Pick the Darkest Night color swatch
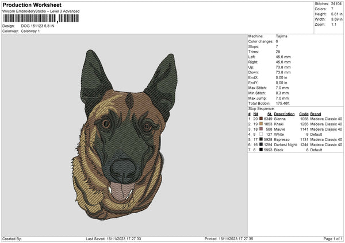This screenshot has height=243, width=345. (x=260, y=144)
